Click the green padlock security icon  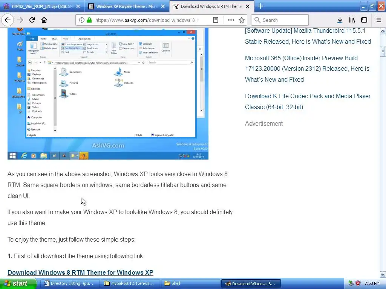click(89, 20)
